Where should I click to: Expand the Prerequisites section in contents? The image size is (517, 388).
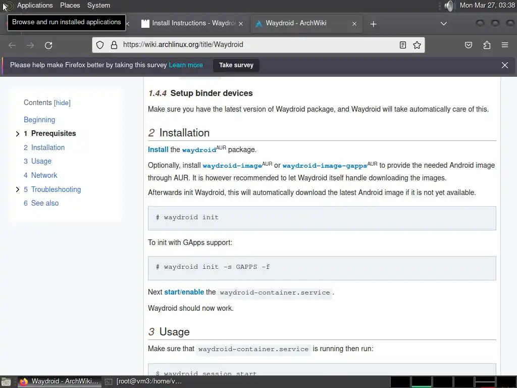pyautogui.click(x=18, y=133)
